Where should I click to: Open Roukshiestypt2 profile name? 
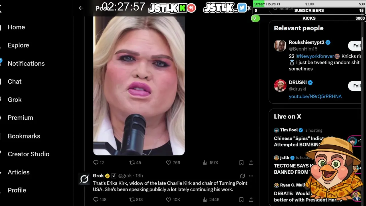click(307, 42)
